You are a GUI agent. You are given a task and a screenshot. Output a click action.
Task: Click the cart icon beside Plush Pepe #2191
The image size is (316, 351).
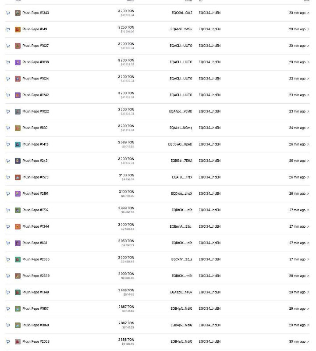8,193
